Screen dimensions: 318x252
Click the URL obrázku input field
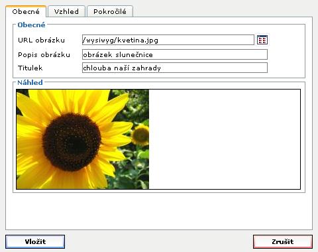point(168,40)
